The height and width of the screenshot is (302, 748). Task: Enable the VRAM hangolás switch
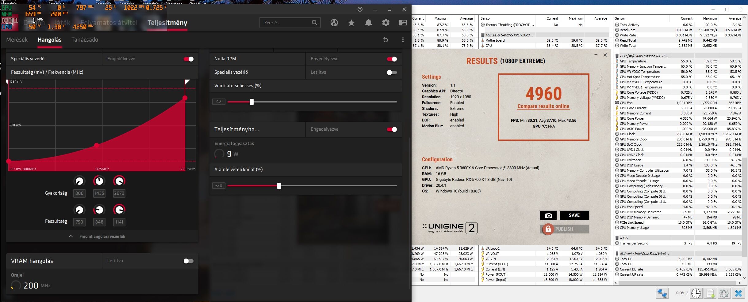tap(188, 261)
